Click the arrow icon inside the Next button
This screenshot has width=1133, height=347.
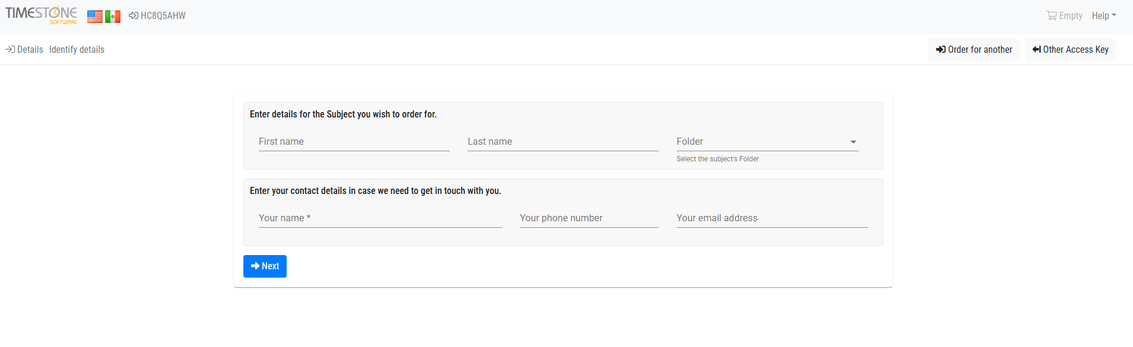pos(254,266)
